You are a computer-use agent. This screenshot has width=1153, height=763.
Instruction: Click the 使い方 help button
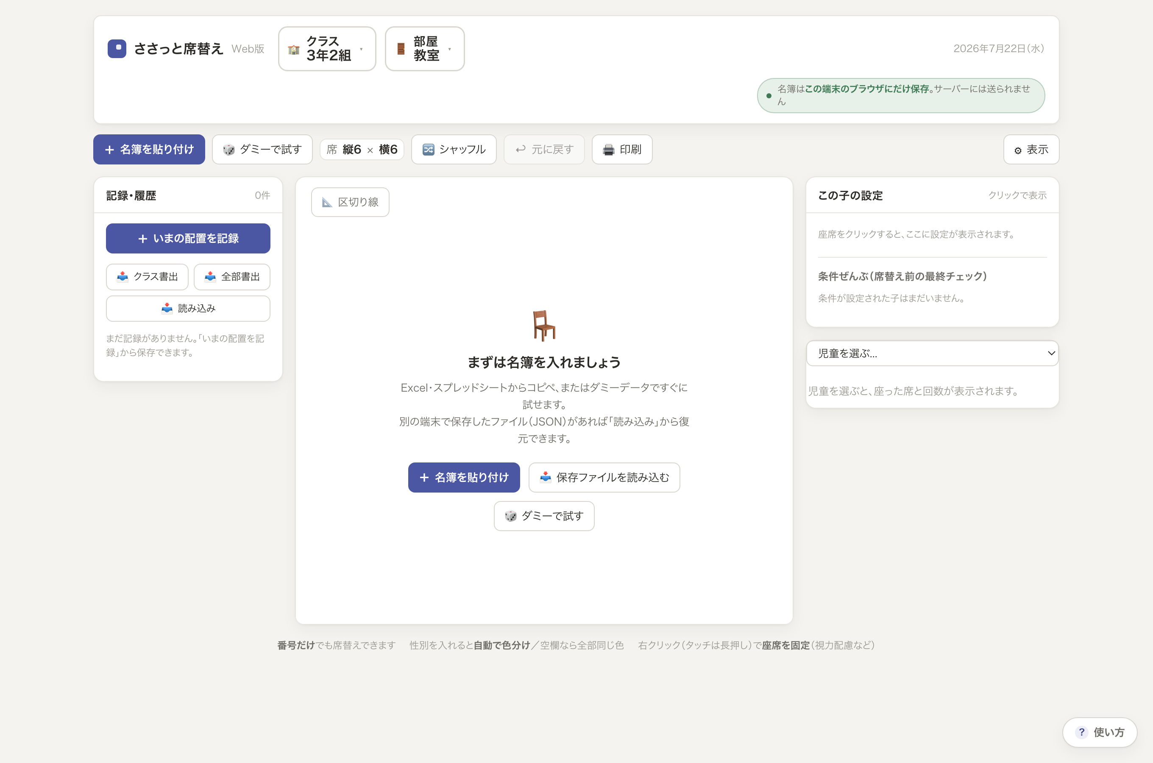tap(1100, 732)
